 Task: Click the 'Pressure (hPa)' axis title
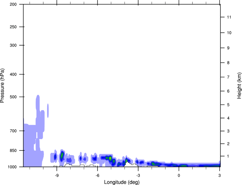coord(2,86)
